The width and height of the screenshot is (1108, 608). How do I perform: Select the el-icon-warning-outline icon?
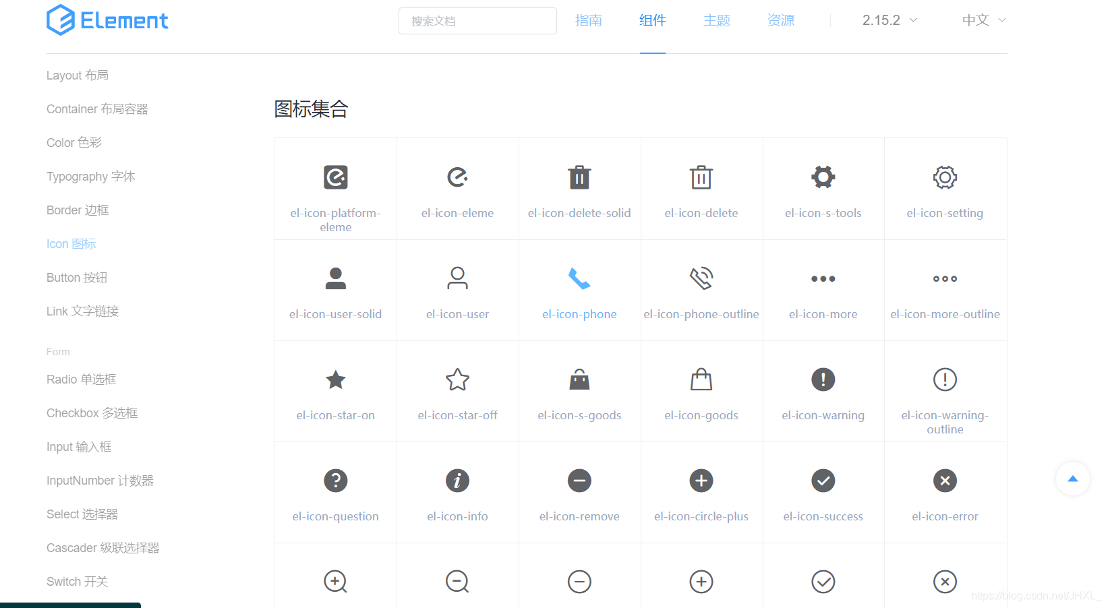(x=945, y=379)
